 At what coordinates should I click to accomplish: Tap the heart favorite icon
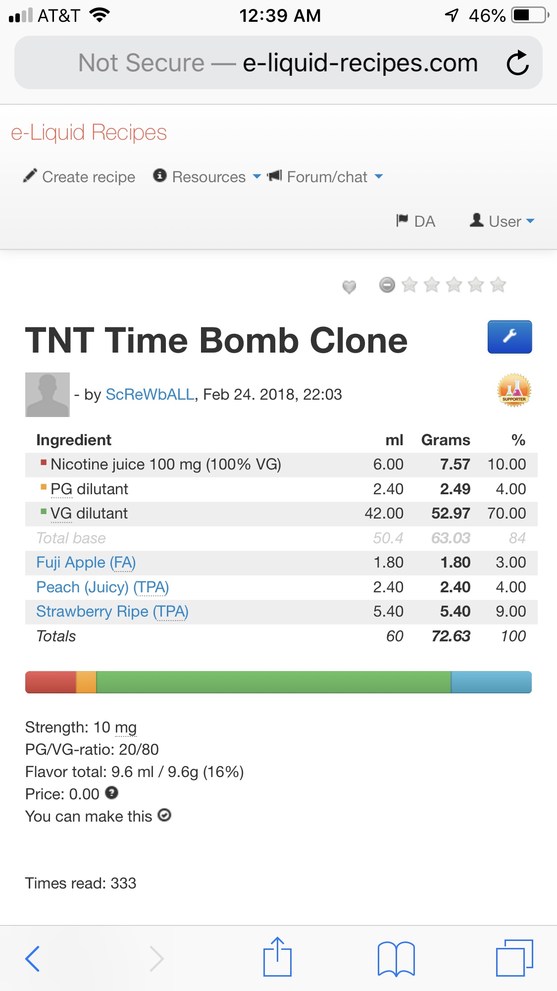tap(349, 286)
